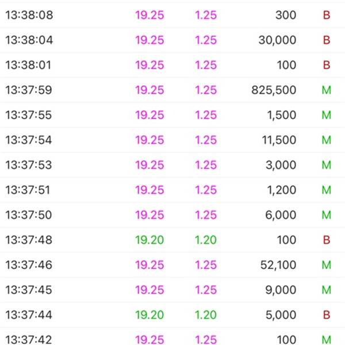Select the 1.20 change value at 13:37:44
This screenshot has width=345, height=345.
[206, 315]
